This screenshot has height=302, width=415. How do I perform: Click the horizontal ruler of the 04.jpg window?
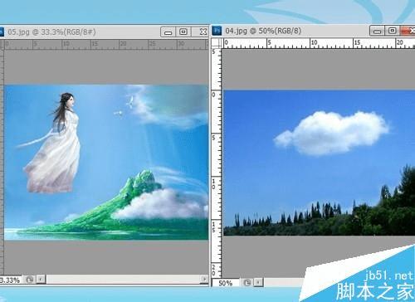click(319, 43)
